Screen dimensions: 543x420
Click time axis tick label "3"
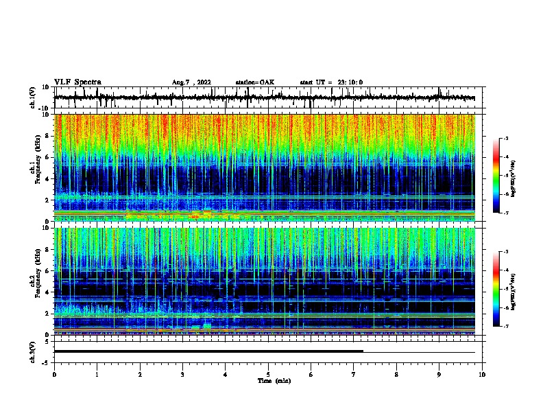pos(182,375)
